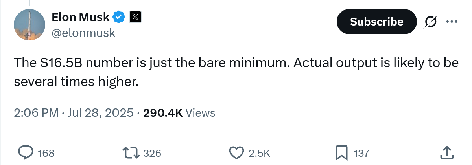The image size is (472, 165).
Task: Click the X affiliation badge next to name
Action: coord(135,17)
